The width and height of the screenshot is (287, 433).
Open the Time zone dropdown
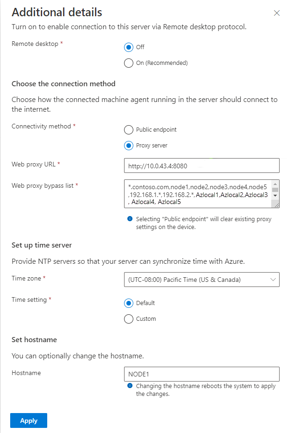coord(201,280)
